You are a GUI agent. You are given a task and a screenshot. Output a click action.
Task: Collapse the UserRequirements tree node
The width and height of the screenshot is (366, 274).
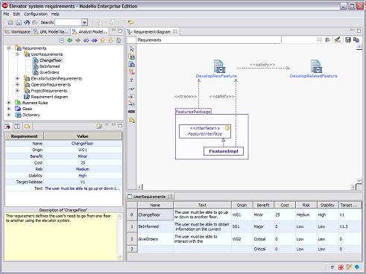(x=17, y=54)
